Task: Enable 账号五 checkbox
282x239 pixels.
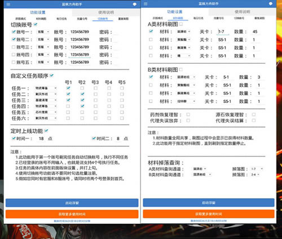Action: (14, 62)
